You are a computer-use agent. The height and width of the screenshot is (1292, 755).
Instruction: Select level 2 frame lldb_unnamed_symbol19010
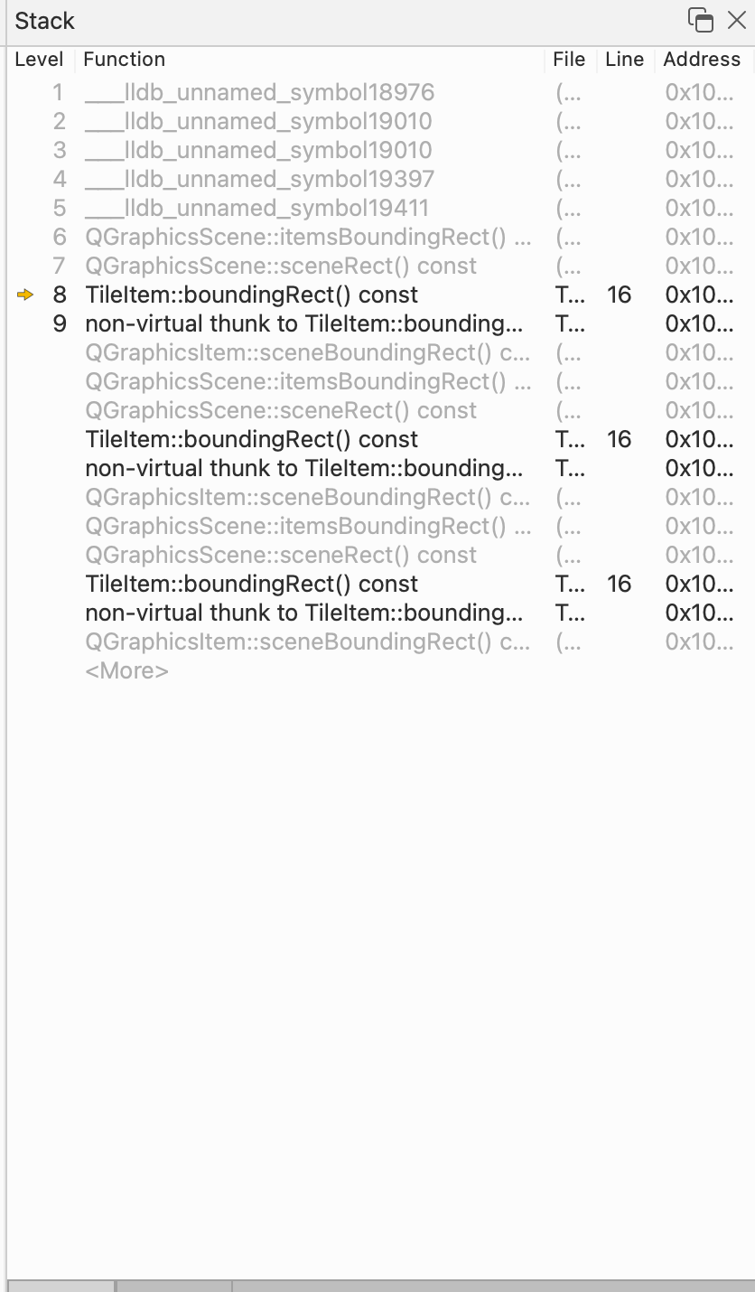258,121
